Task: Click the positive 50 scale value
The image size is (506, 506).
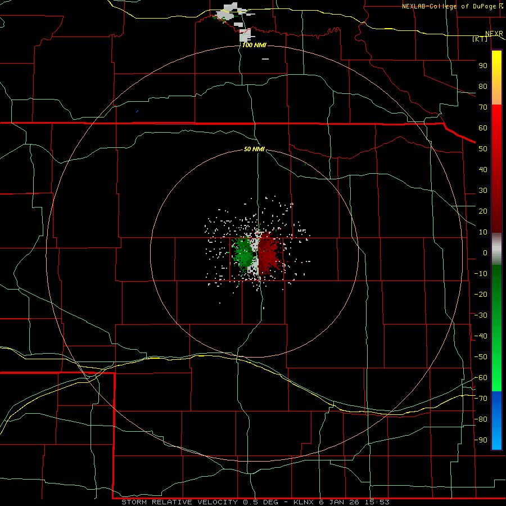Action: pyautogui.click(x=483, y=149)
